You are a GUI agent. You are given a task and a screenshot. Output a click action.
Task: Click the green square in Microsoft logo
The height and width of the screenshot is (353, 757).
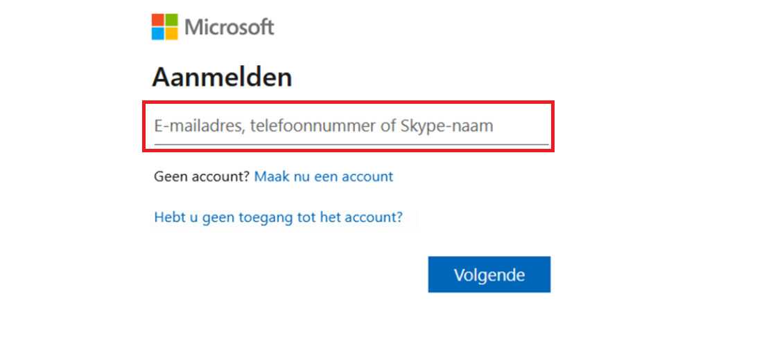click(x=172, y=20)
